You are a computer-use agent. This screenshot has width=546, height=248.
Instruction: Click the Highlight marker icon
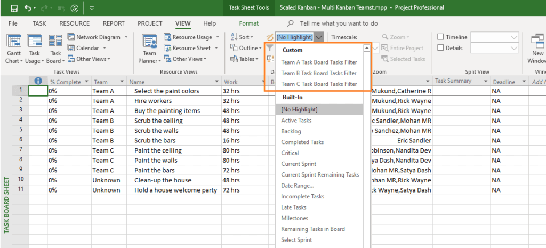coord(269,37)
